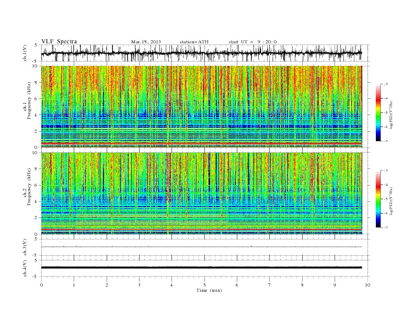Click the ch.1 spectrogram color bar
The image size is (414, 320).
click(378, 112)
